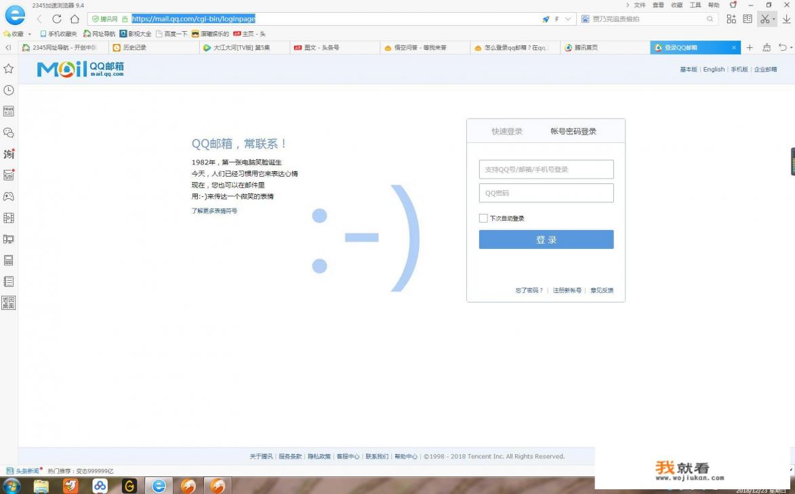Click the tab grid management icon

click(731, 19)
